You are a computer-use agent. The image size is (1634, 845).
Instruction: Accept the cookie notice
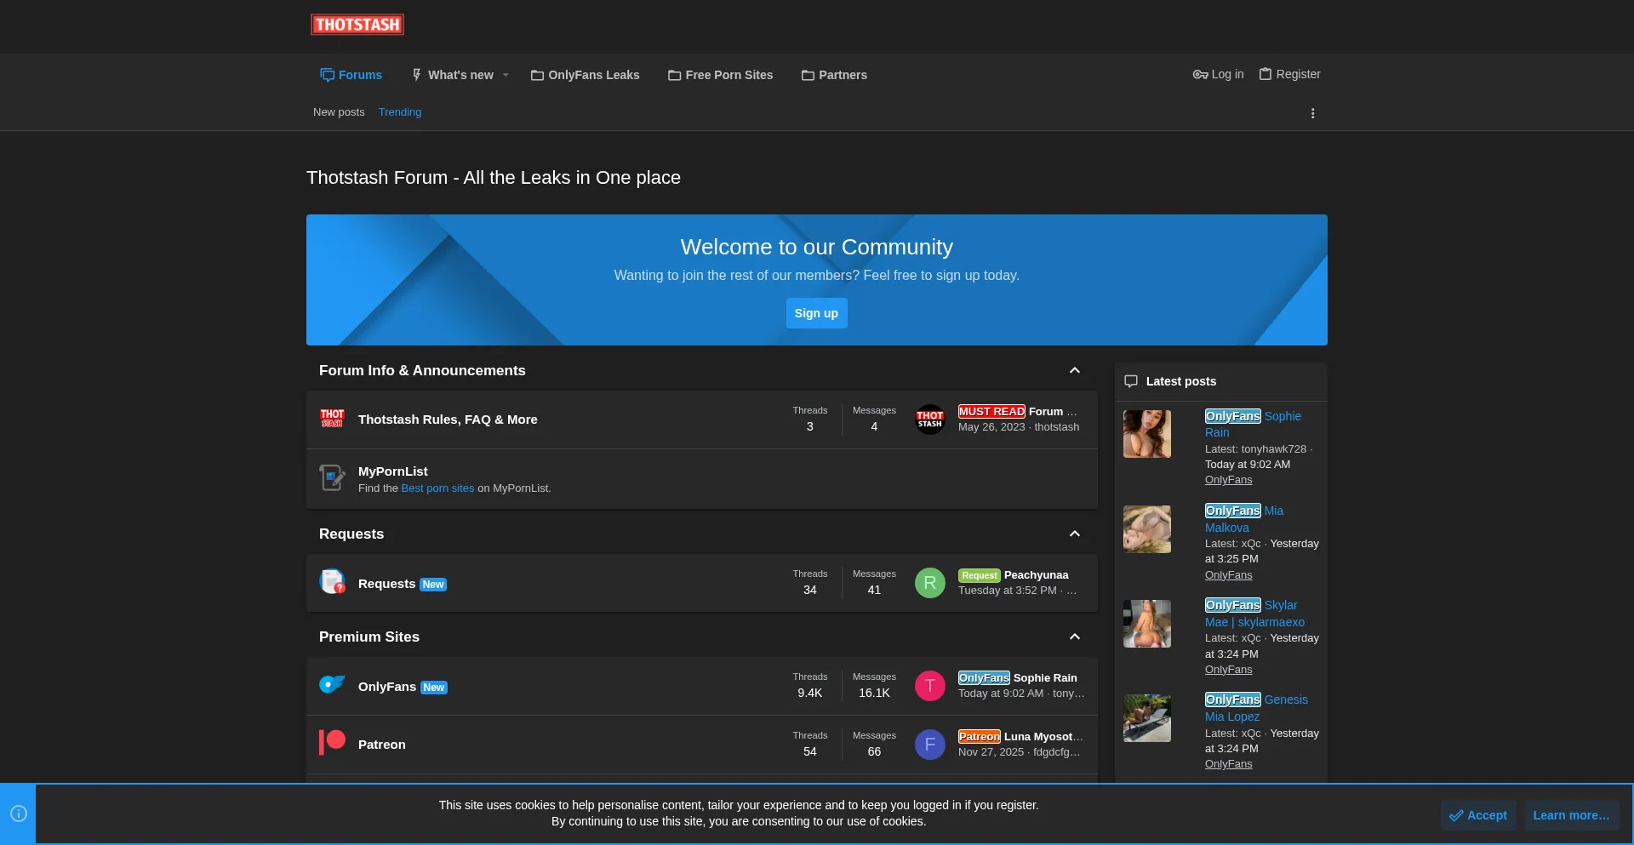click(1478, 815)
